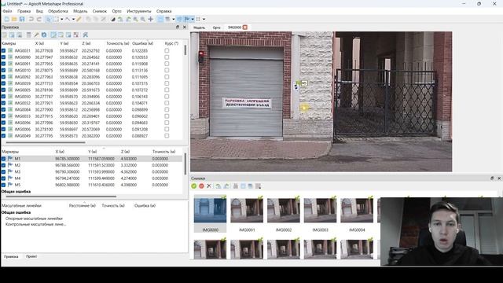
Task: Click markers list horizontal scrollbar
Action: tap(61, 197)
